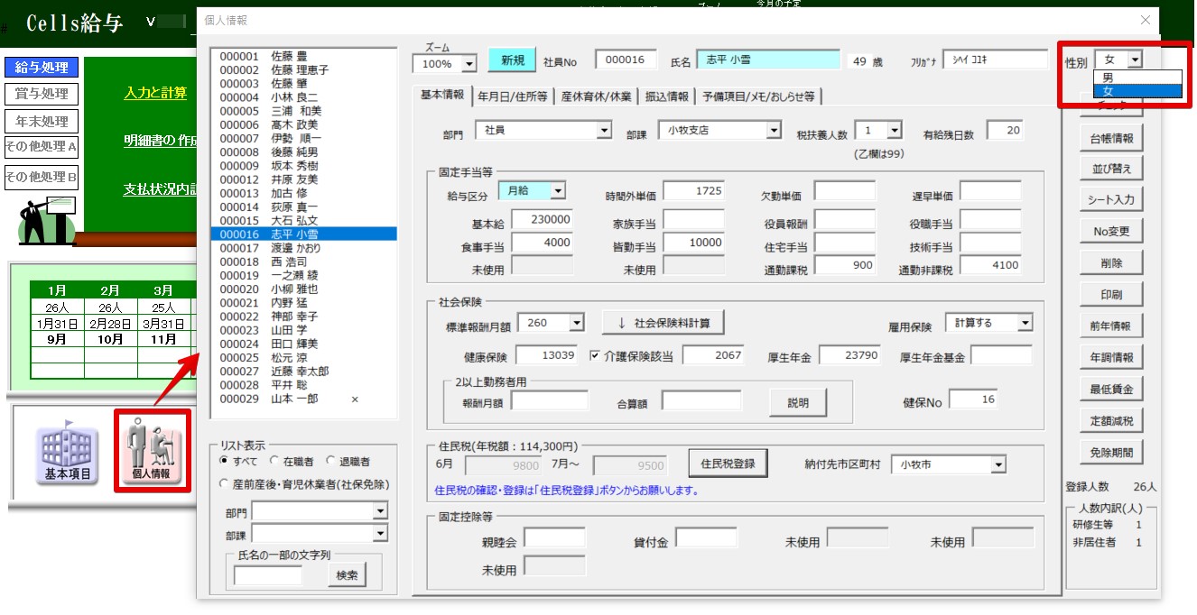Viewport: 1197px width, 615px height.
Task: Choose the 産前産後・育児休業者 radio option
Action: (x=225, y=484)
